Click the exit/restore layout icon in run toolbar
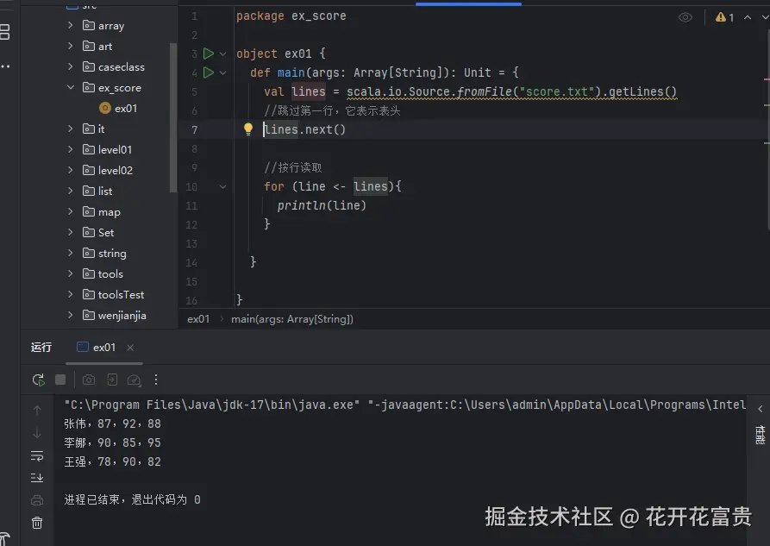 tap(112, 380)
